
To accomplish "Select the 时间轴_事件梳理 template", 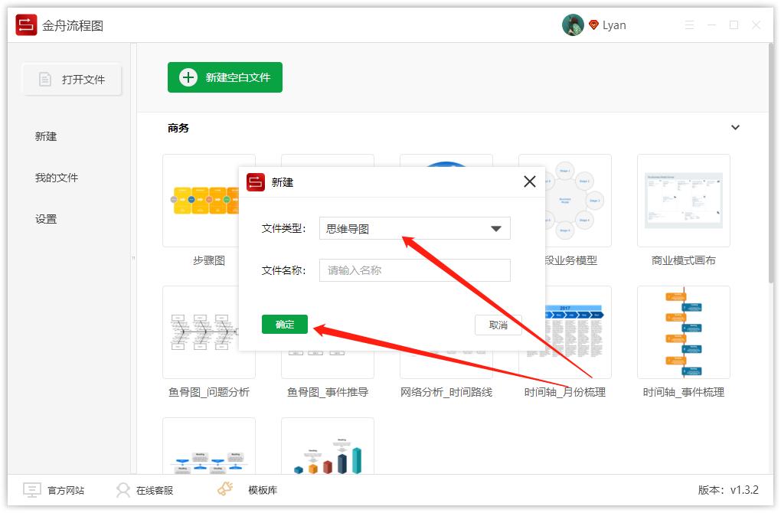I will pyautogui.click(x=683, y=332).
